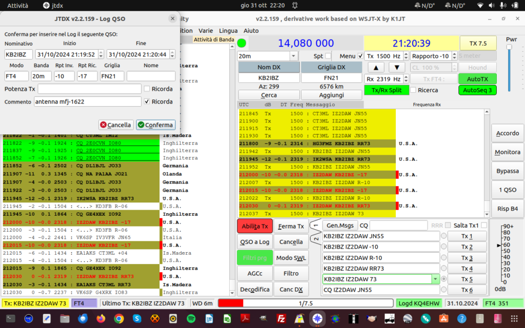Click the green Conferma button icon
Screen dimensions: 525x328
pyautogui.click(x=141, y=125)
